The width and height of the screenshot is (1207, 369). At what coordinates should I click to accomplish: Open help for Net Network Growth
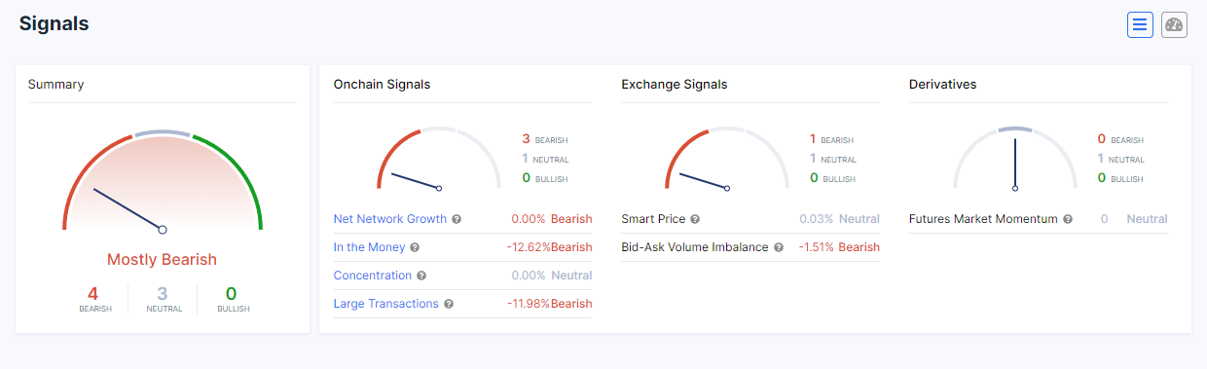[457, 219]
